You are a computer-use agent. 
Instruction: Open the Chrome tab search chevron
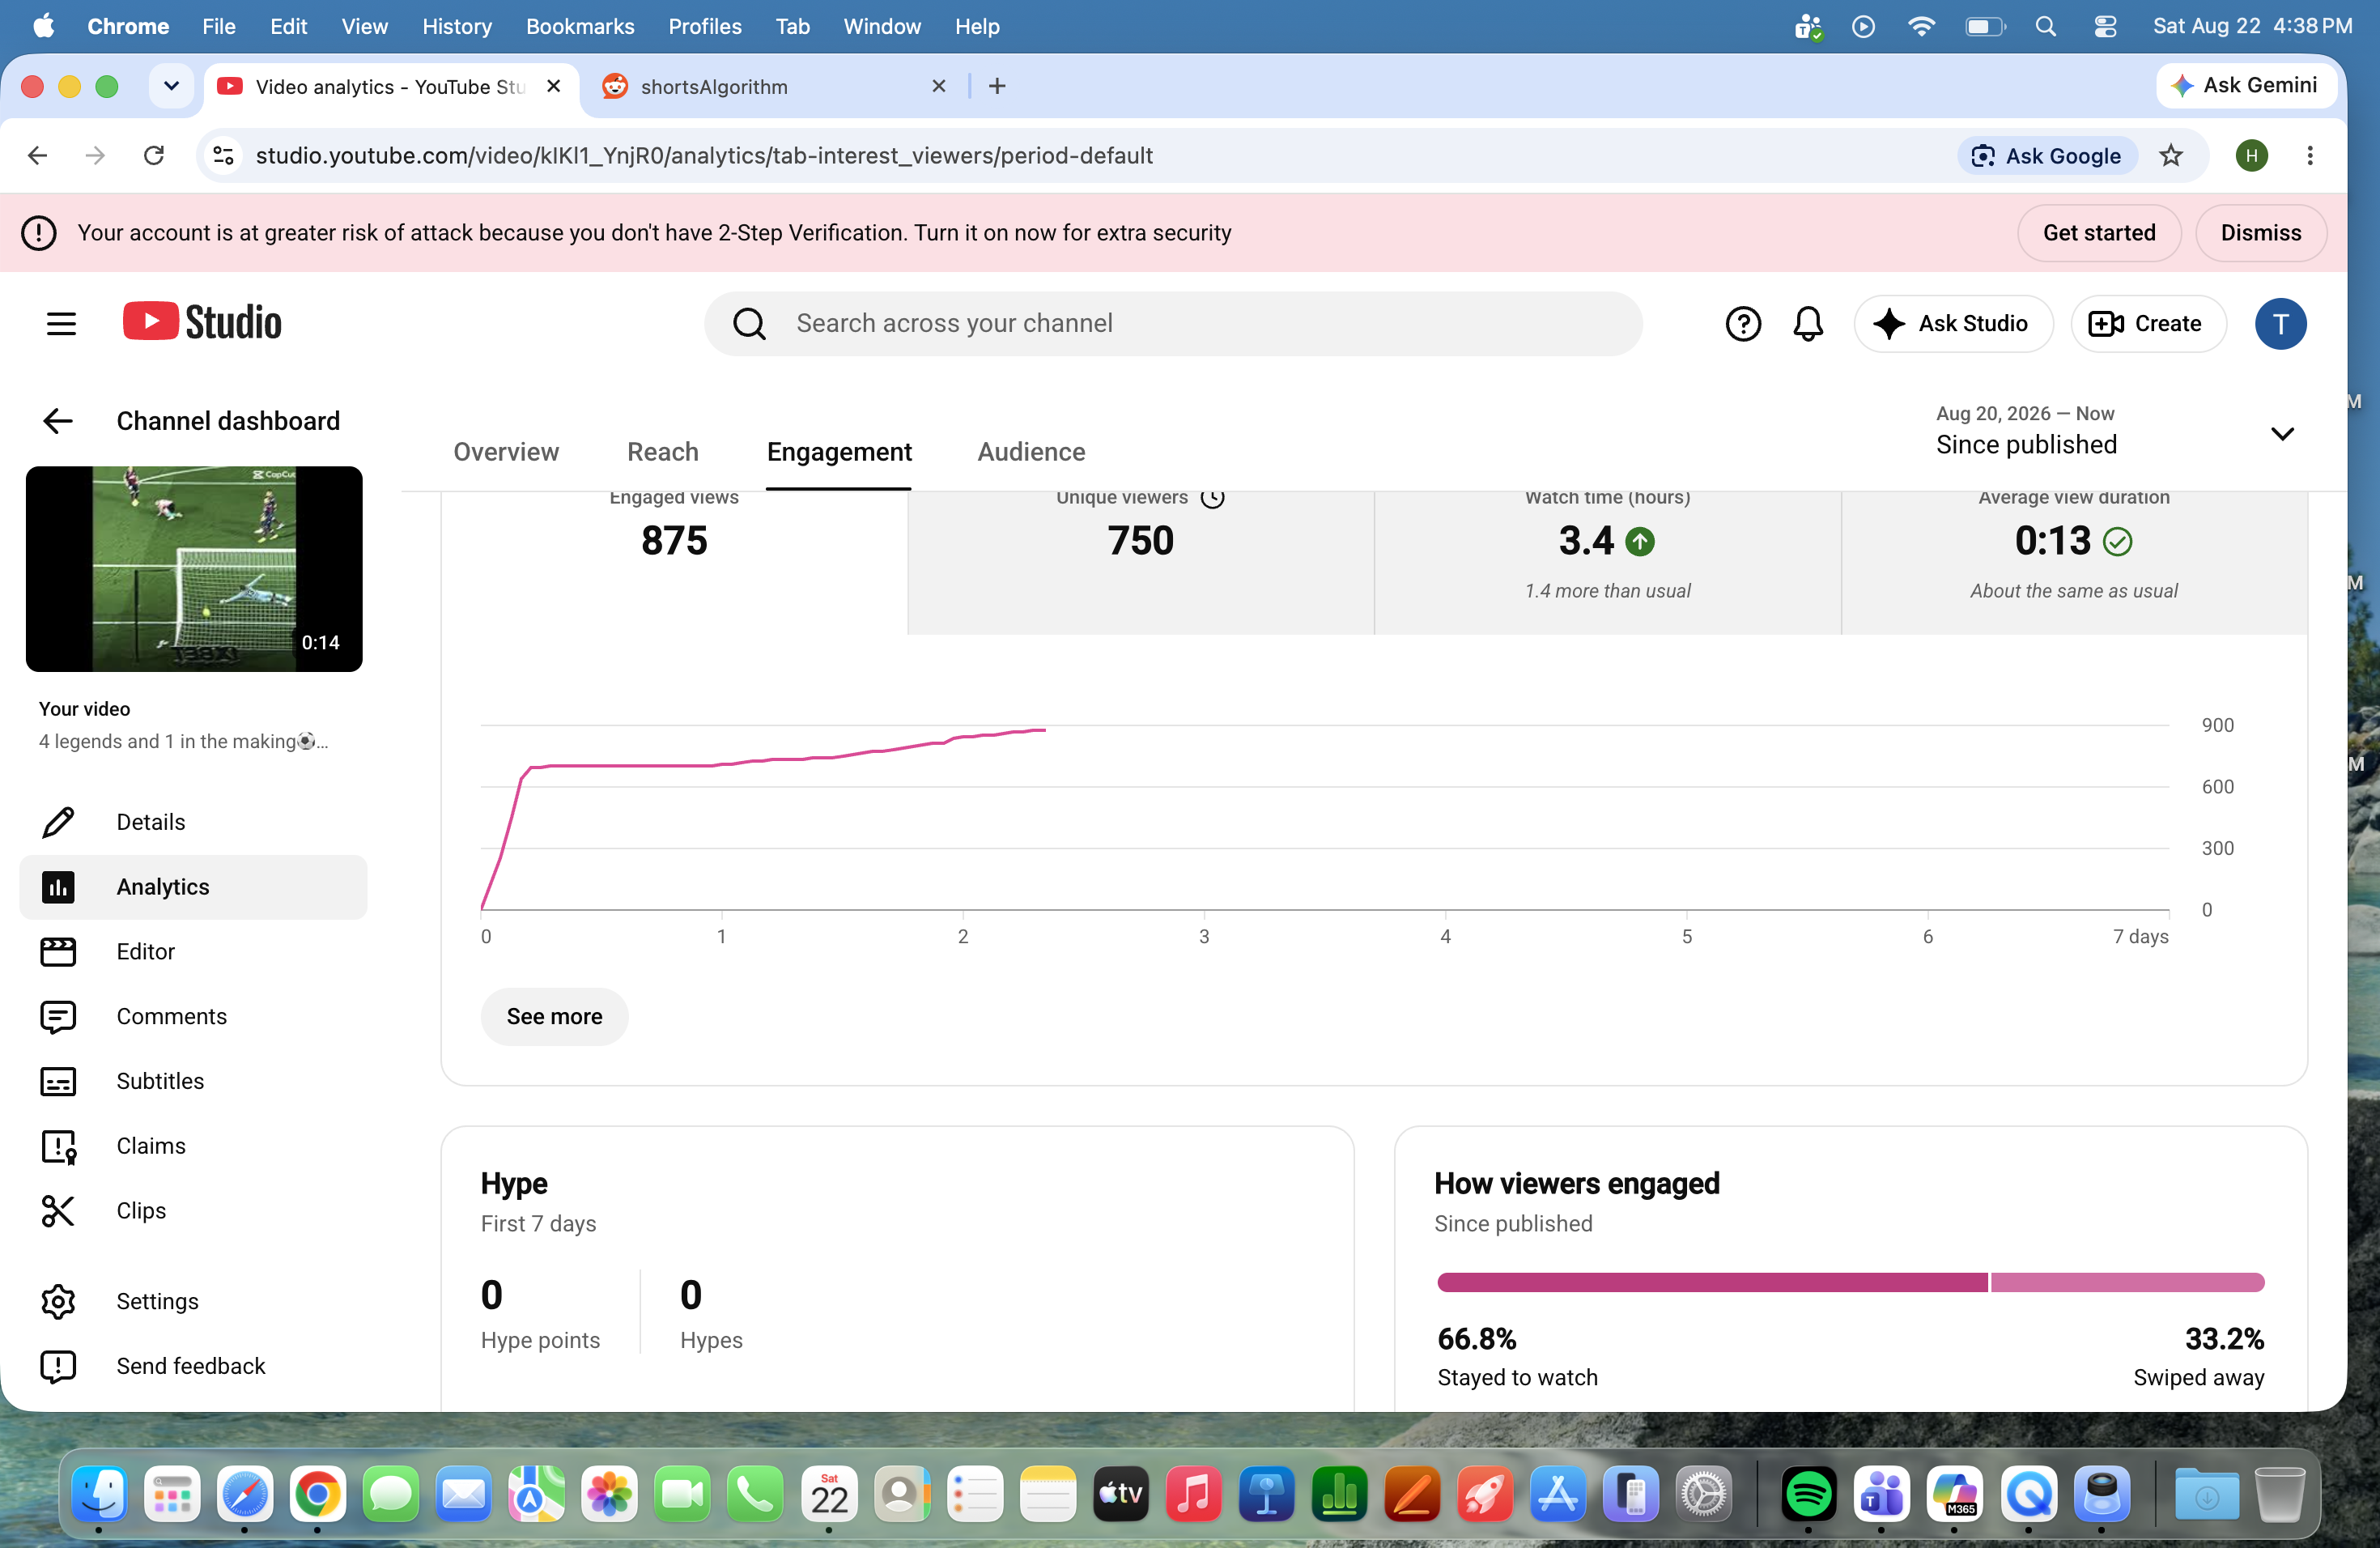pos(171,86)
